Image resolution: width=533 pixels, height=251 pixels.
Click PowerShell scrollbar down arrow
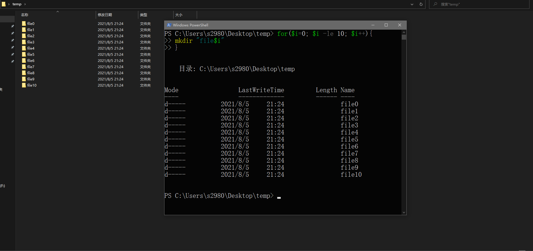pos(404,213)
